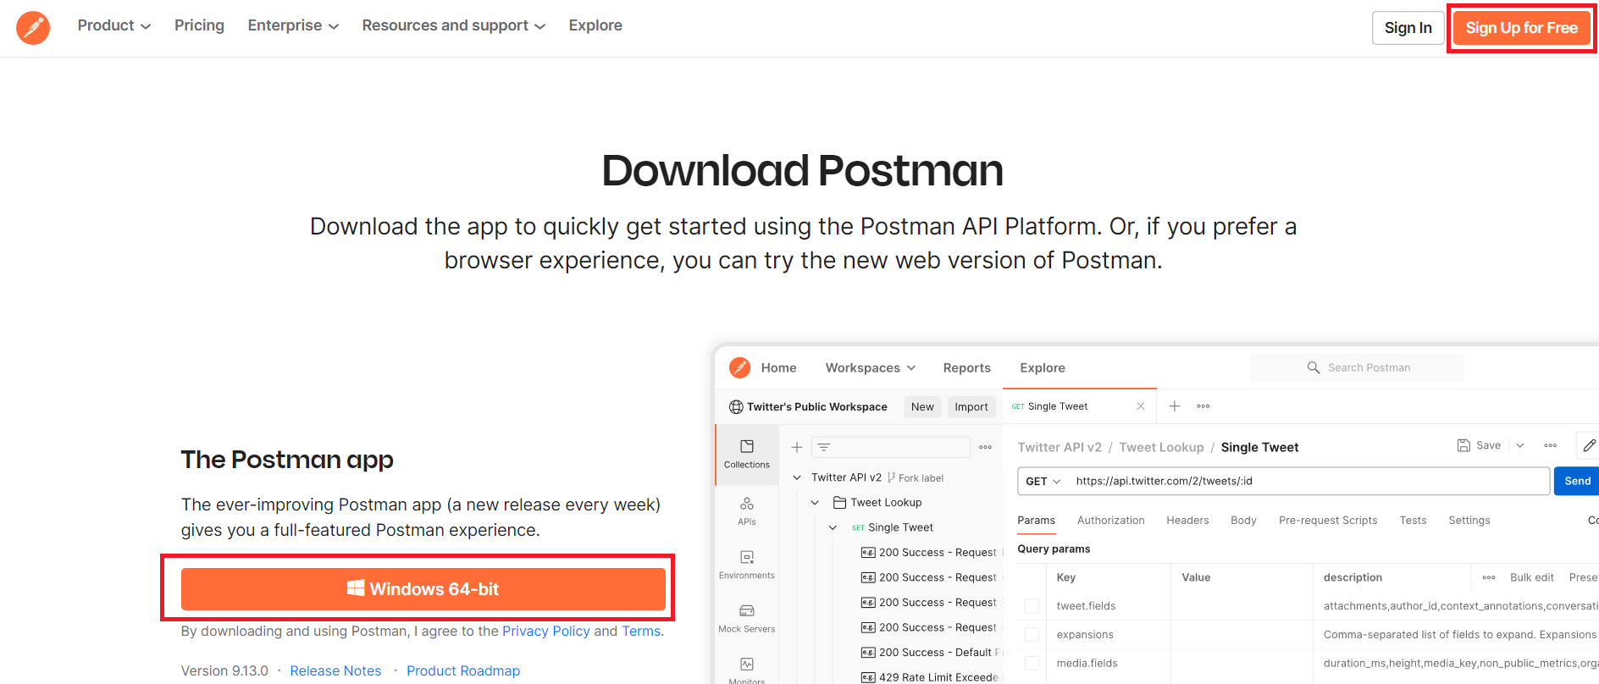
Task: Click Tweet Lookup in the breadcrumb
Action: pyautogui.click(x=1161, y=447)
